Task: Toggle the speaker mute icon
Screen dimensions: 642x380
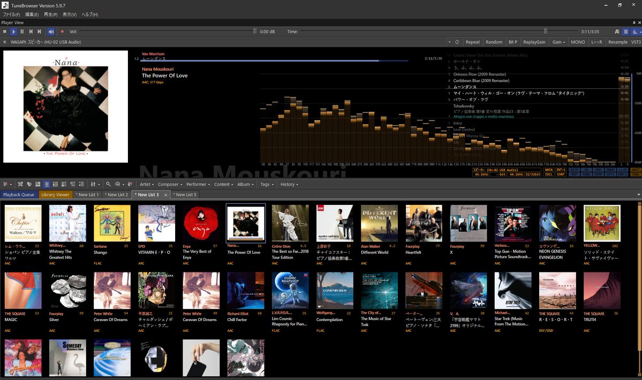Action: coord(51,32)
